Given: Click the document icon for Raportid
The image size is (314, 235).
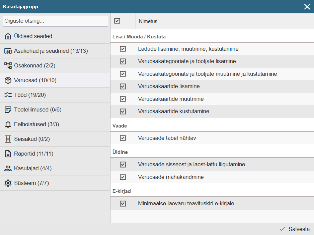Looking at the screenshot, I should click(x=8, y=154).
